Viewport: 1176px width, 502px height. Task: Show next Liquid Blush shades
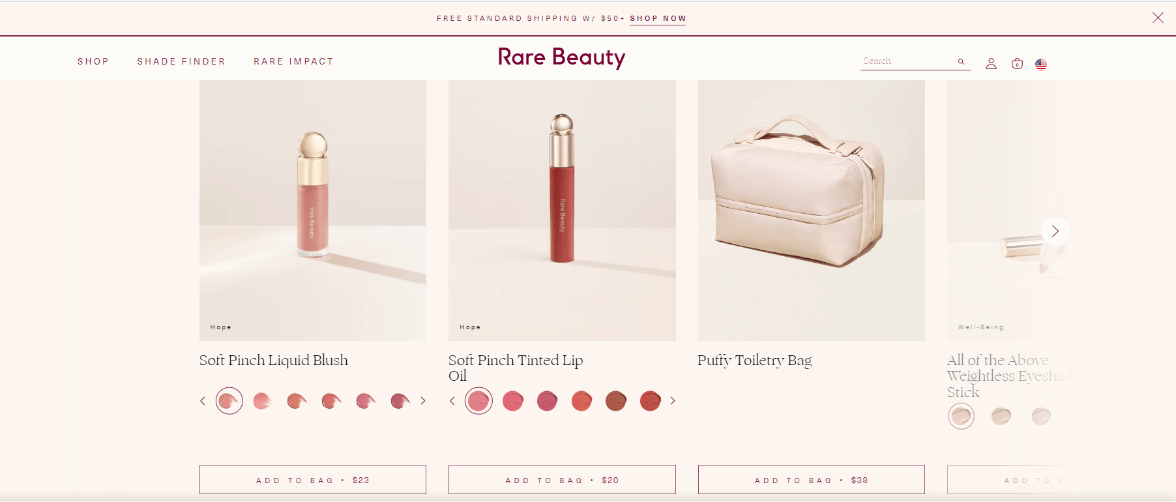(x=423, y=401)
